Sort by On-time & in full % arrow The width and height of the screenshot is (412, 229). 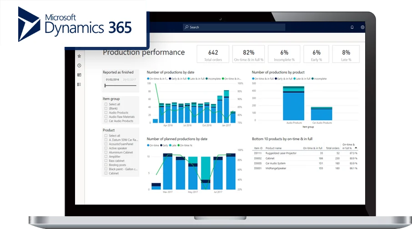click(356, 148)
